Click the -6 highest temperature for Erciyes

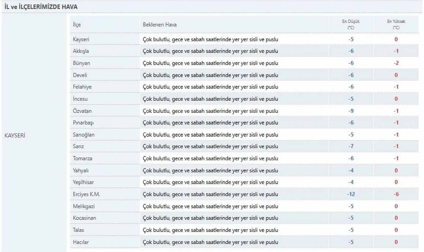(396, 194)
